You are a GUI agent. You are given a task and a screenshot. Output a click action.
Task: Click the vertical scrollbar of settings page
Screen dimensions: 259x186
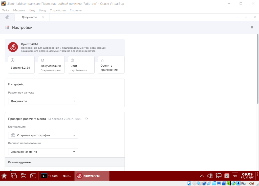[257, 68]
